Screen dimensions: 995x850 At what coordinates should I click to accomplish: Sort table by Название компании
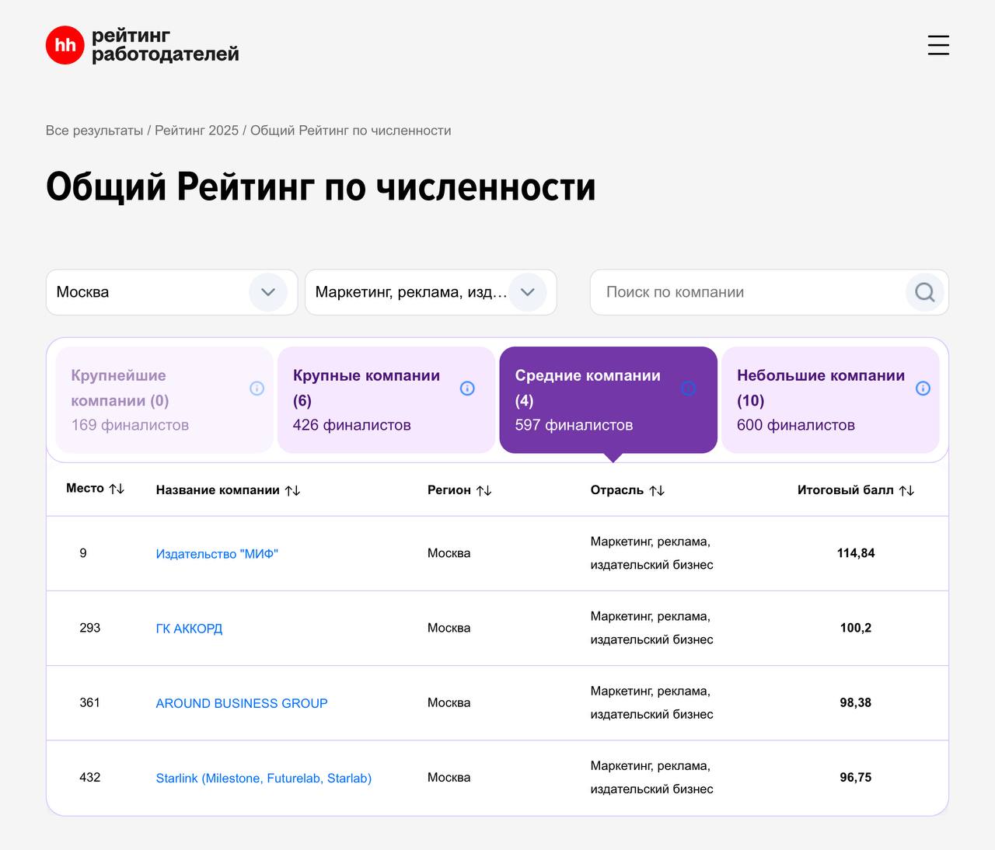pyautogui.click(x=292, y=490)
